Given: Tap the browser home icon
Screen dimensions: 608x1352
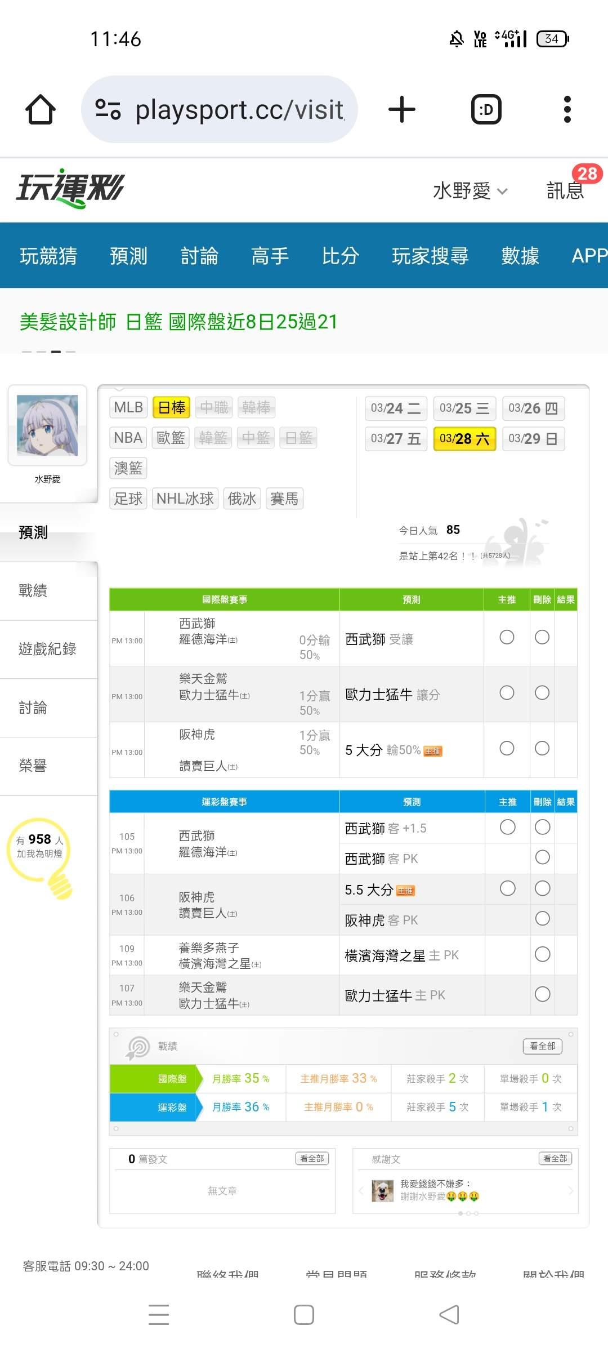Looking at the screenshot, I should pyautogui.click(x=41, y=109).
